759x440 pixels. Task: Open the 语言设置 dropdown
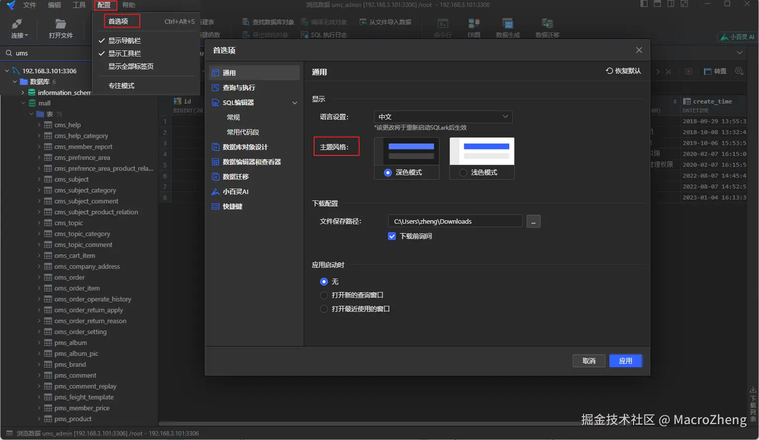click(443, 117)
